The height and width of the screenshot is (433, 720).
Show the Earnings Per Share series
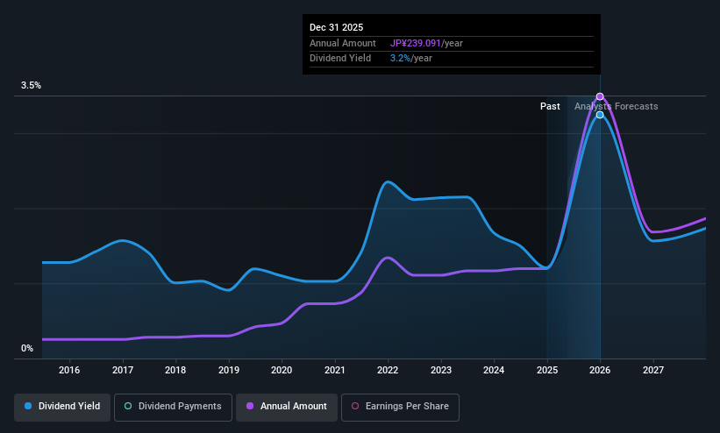pos(400,407)
